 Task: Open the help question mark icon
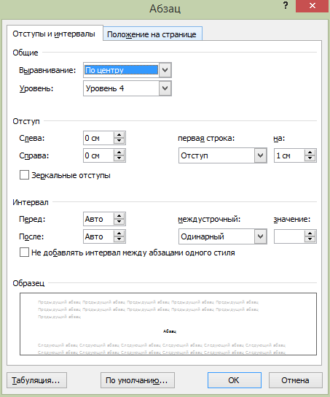(286, 6)
